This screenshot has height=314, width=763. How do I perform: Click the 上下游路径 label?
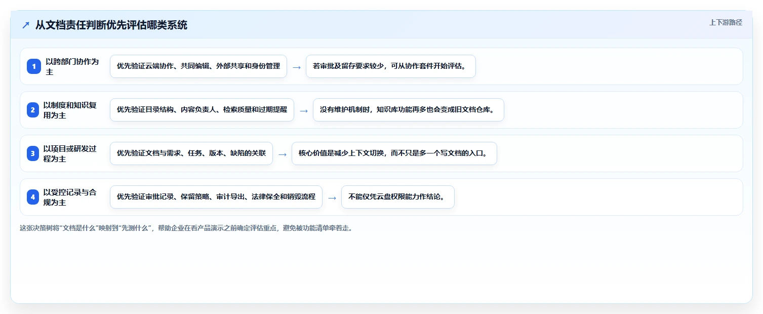click(x=726, y=22)
